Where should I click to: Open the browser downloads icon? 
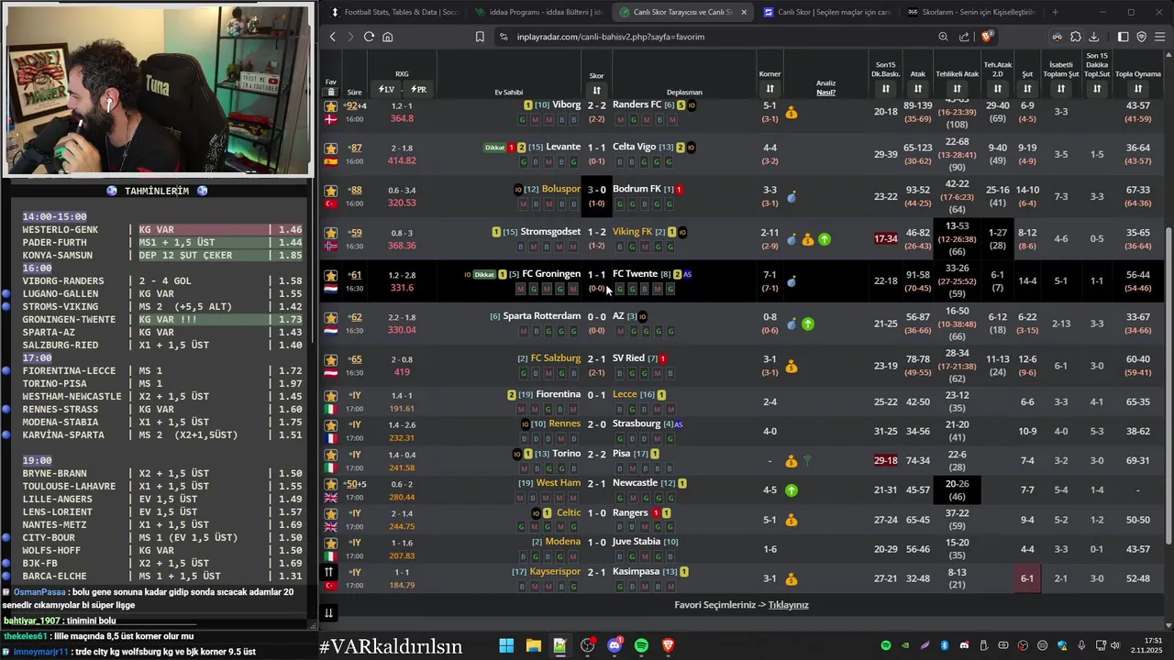point(1094,37)
